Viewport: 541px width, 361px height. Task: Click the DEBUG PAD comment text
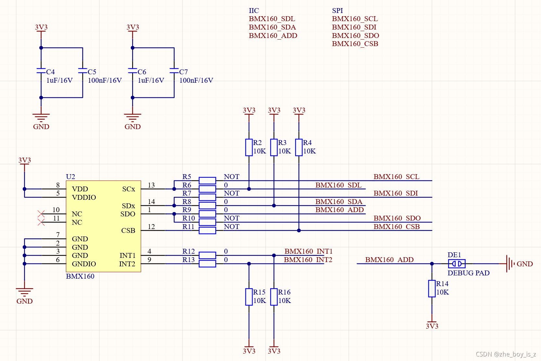(x=468, y=273)
